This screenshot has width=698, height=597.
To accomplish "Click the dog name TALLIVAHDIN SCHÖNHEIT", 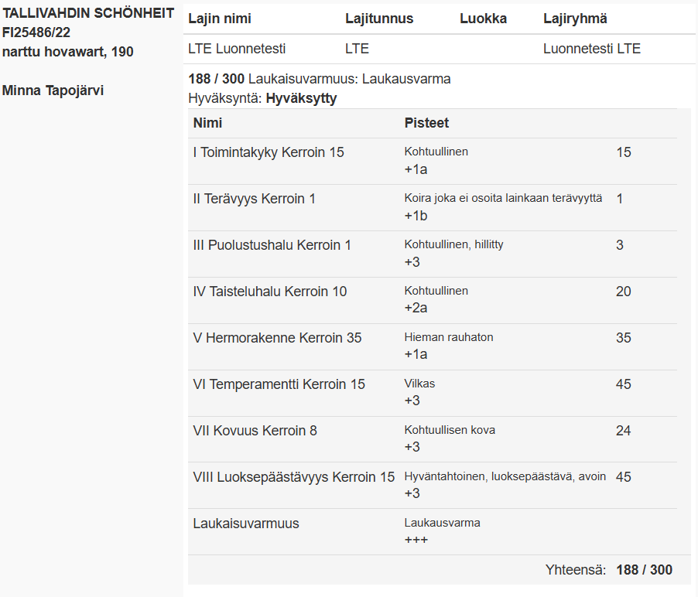I will pyautogui.click(x=88, y=13).
